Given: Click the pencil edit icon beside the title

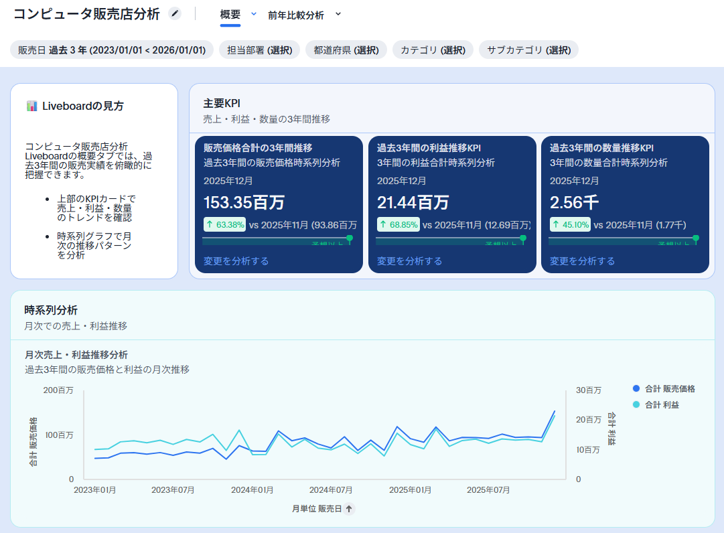Looking at the screenshot, I should [x=175, y=13].
